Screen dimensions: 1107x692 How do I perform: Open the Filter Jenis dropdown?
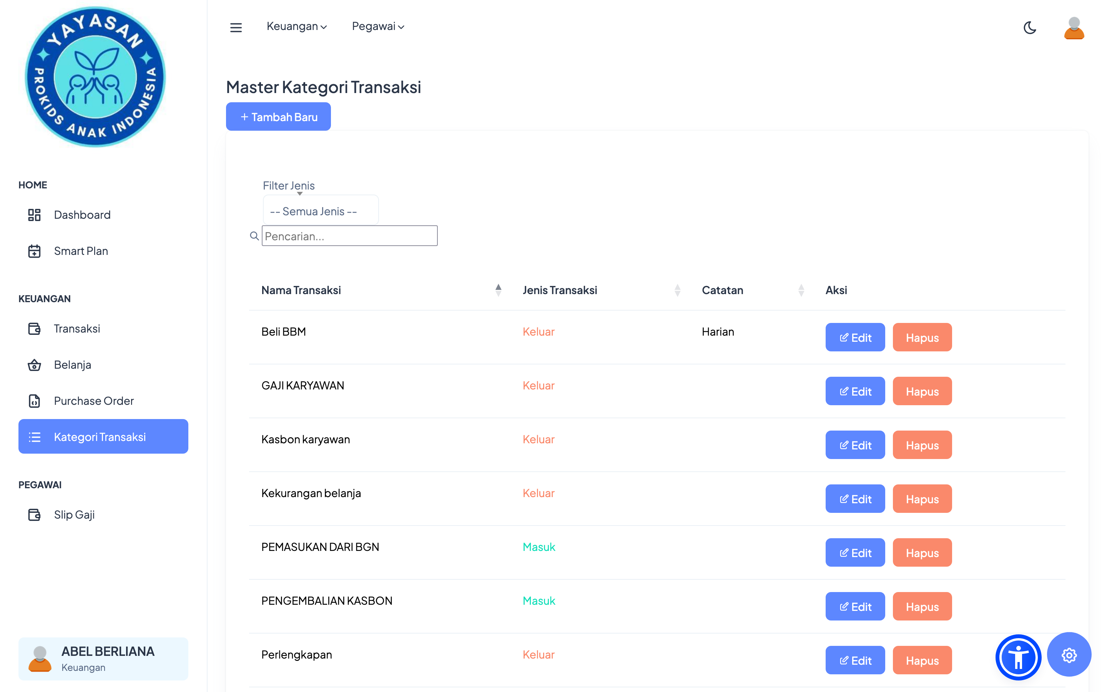[320, 211]
